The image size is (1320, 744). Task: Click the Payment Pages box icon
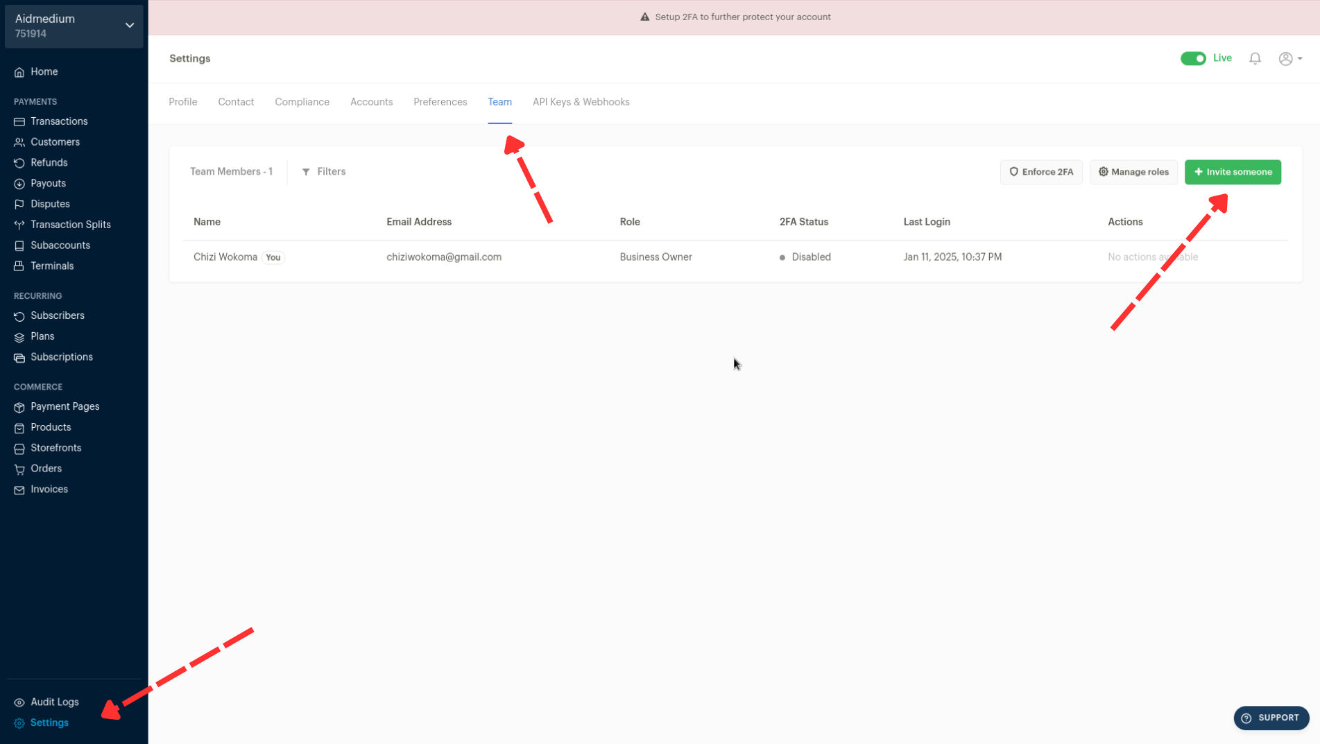(19, 408)
